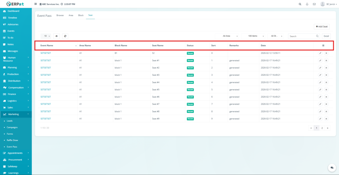Click the refresh table icon button

click(x=65, y=36)
